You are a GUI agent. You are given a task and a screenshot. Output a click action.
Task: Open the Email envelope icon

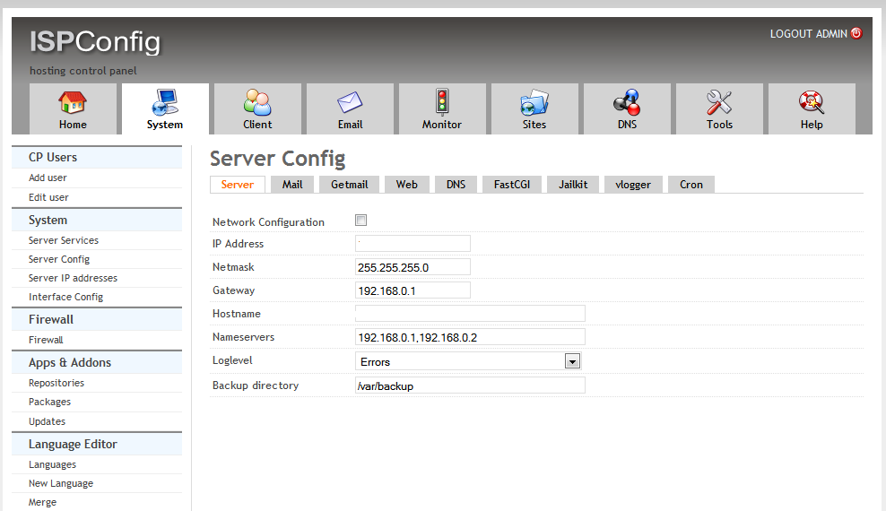(350, 102)
